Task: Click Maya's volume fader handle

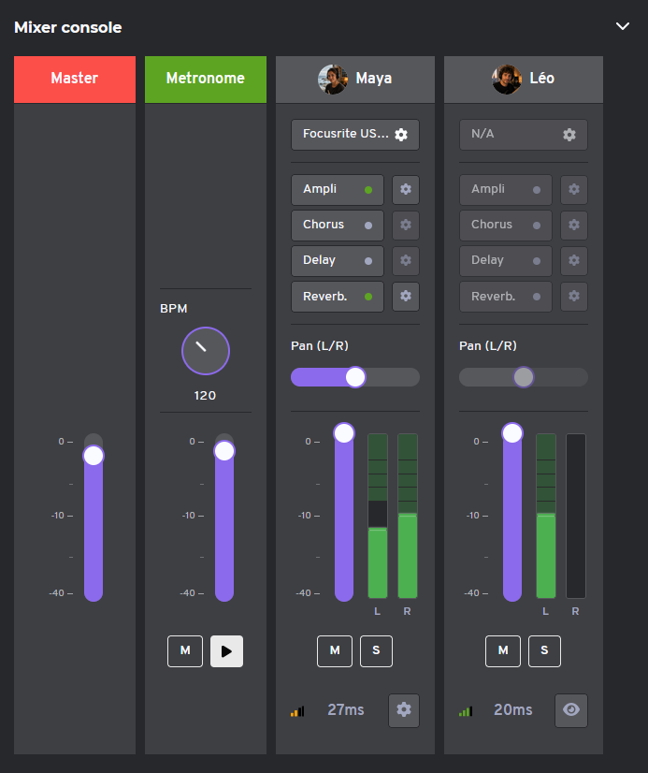Action: 344,433
